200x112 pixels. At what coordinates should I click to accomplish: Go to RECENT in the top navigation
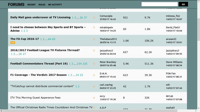(31, 5)
